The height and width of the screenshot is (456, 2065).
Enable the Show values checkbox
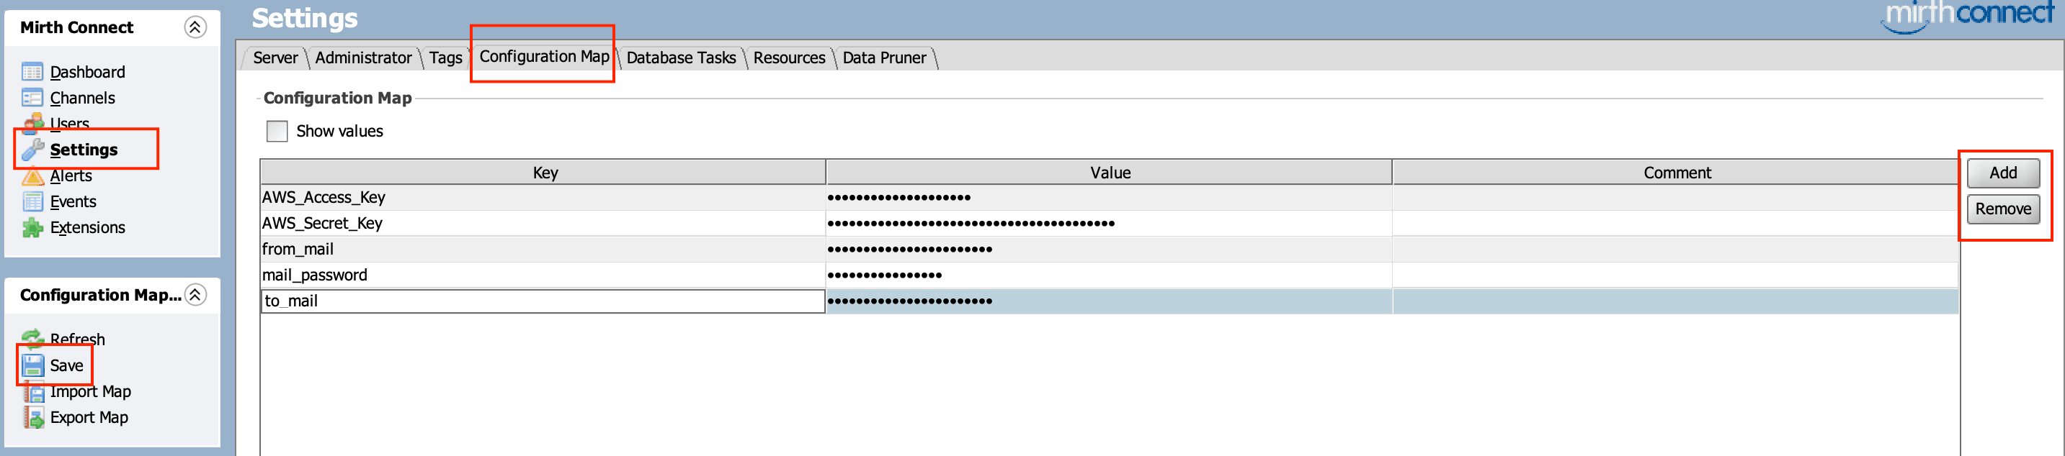(277, 131)
